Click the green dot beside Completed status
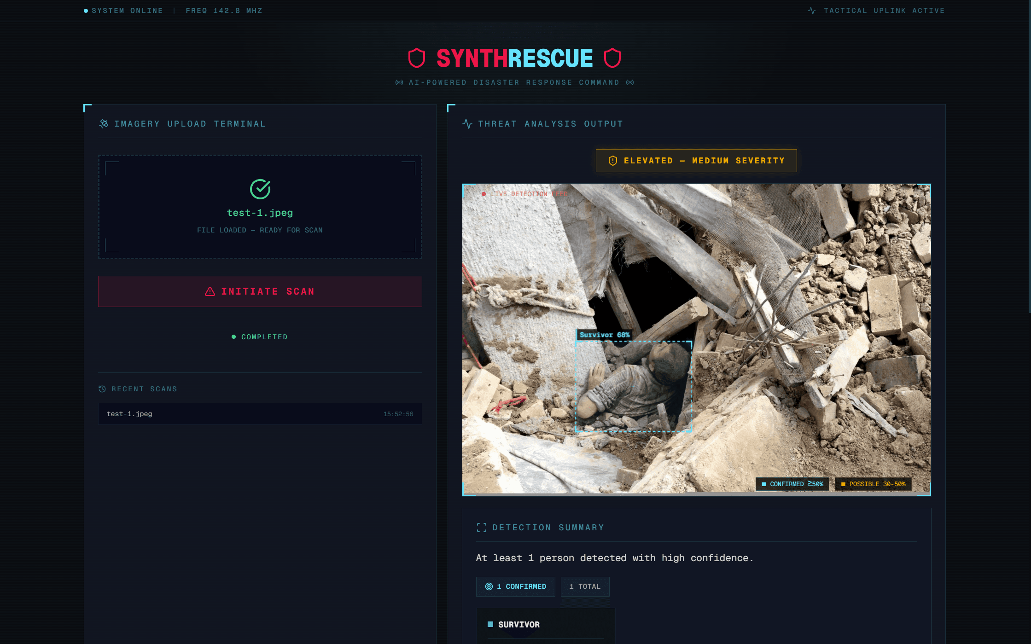The width and height of the screenshot is (1031, 644). pyautogui.click(x=233, y=337)
